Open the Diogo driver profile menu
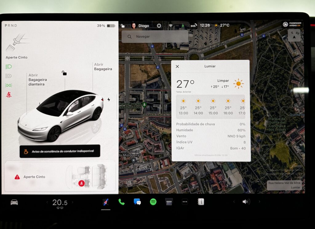315x229 pixels. point(140,26)
